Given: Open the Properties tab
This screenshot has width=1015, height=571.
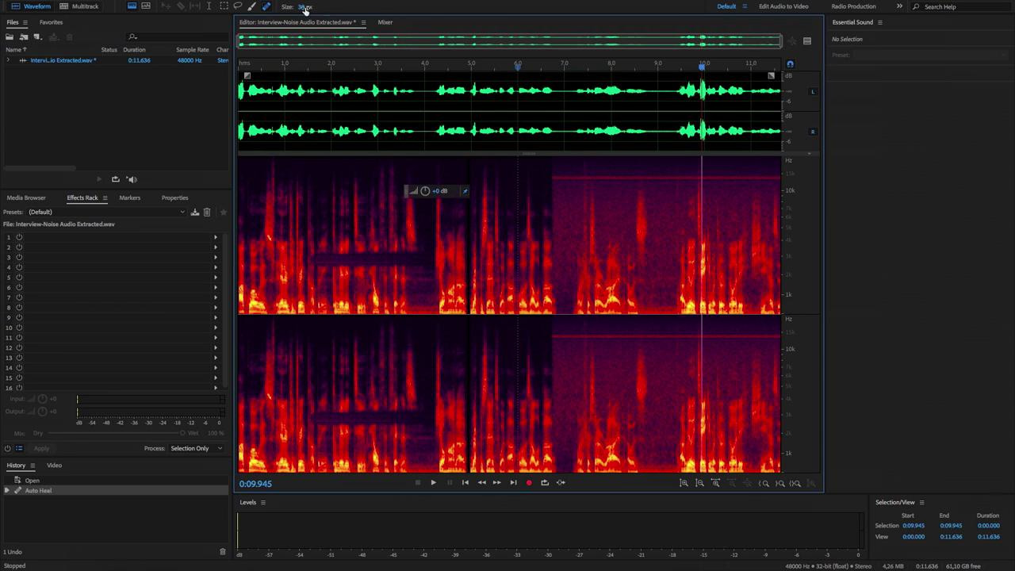Looking at the screenshot, I should pos(174,197).
